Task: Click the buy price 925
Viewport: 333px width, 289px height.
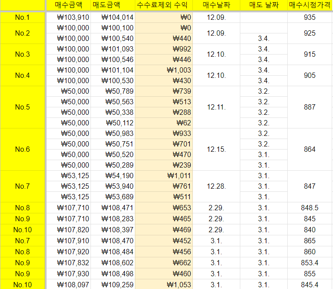Action: (x=310, y=33)
